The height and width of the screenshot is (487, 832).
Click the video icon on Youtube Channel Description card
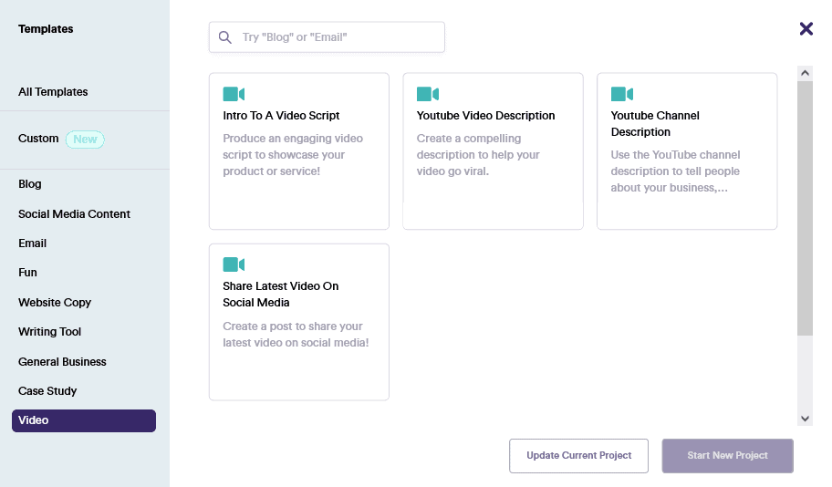[621, 94]
